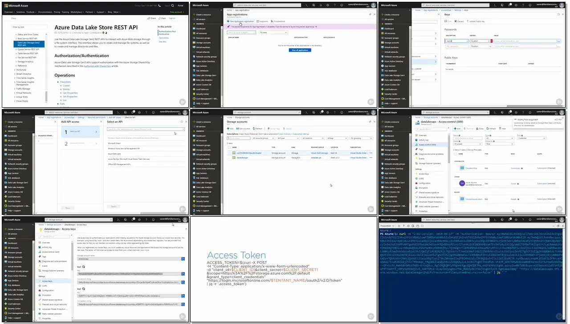
Task: Open No grouping dropdown in Storage accounts
Action: tap(361, 138)
